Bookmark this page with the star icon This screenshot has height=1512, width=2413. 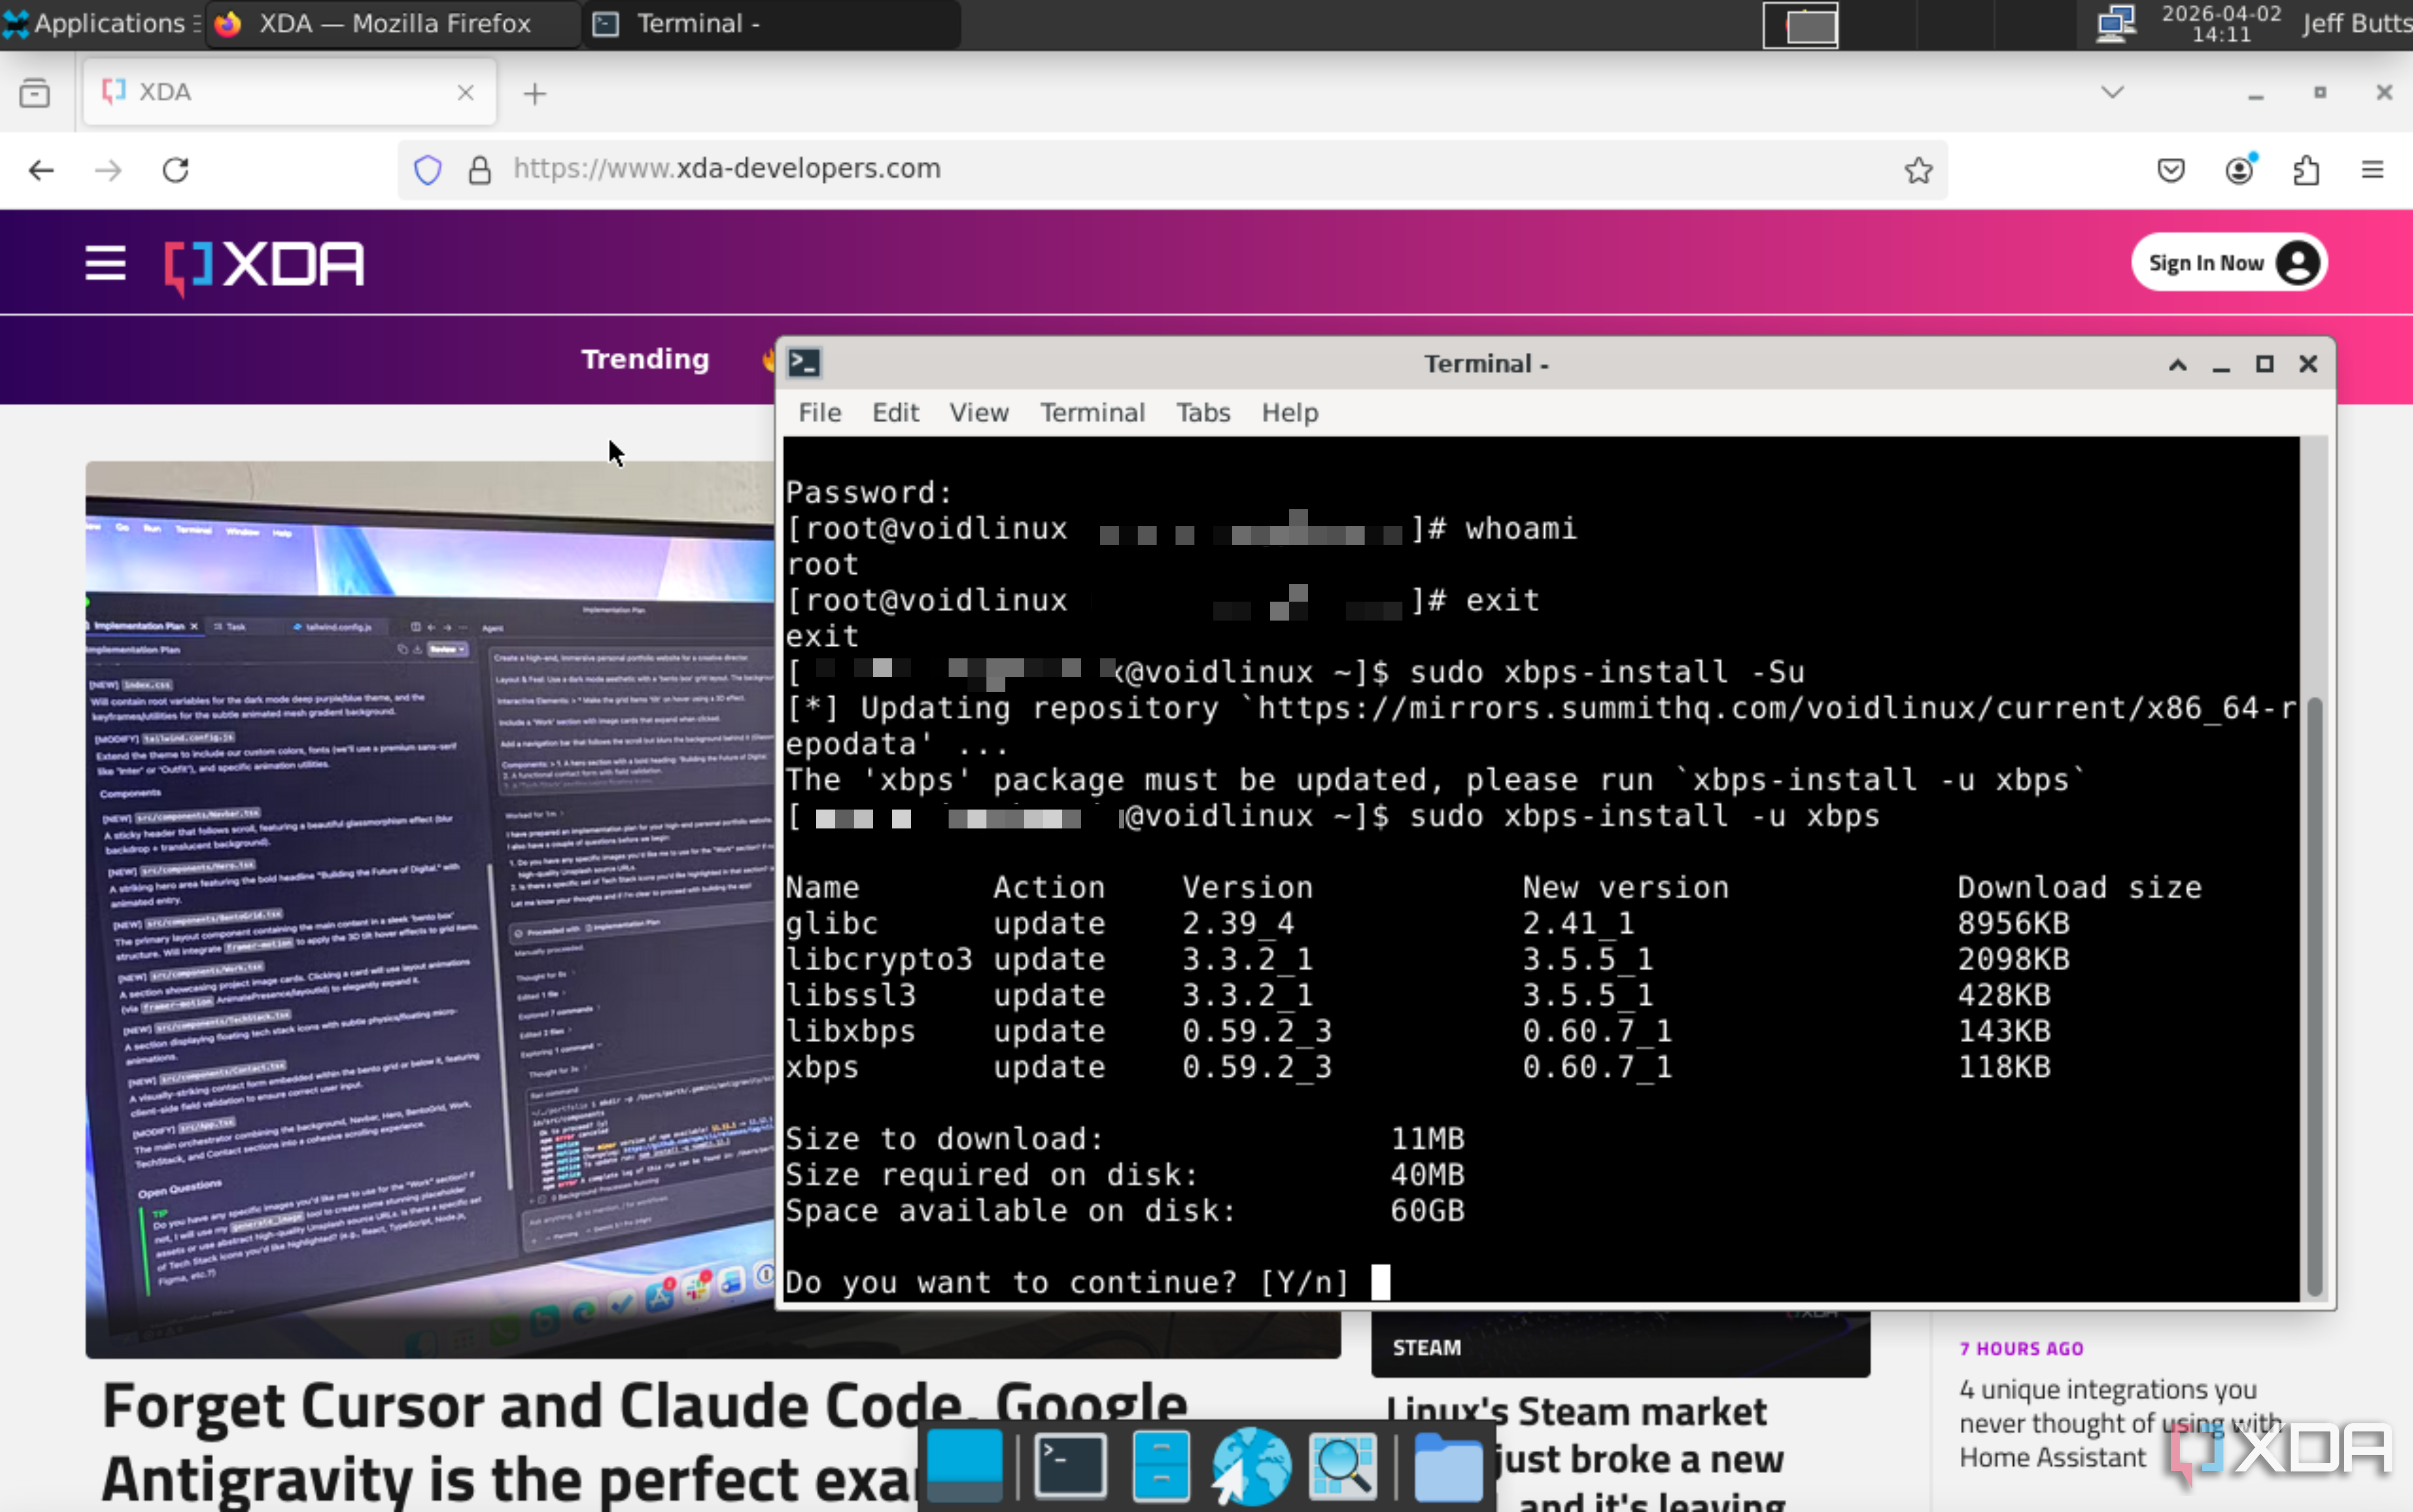pyautogui.click(x=1918, y=170)
